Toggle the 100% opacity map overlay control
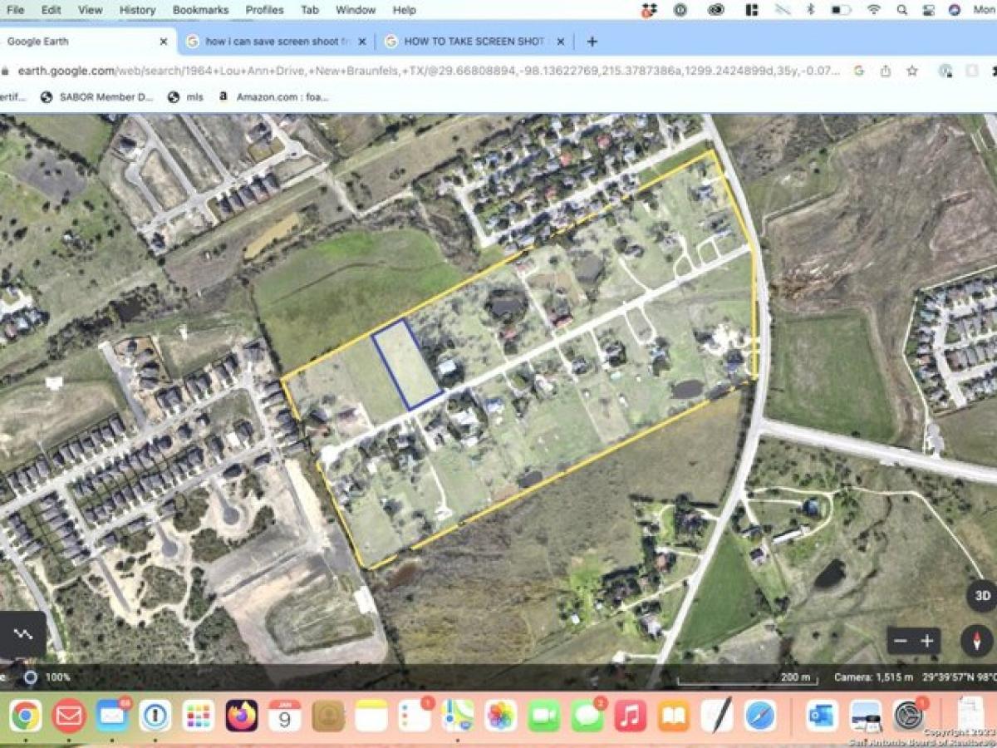 click(x=32, y=677)
